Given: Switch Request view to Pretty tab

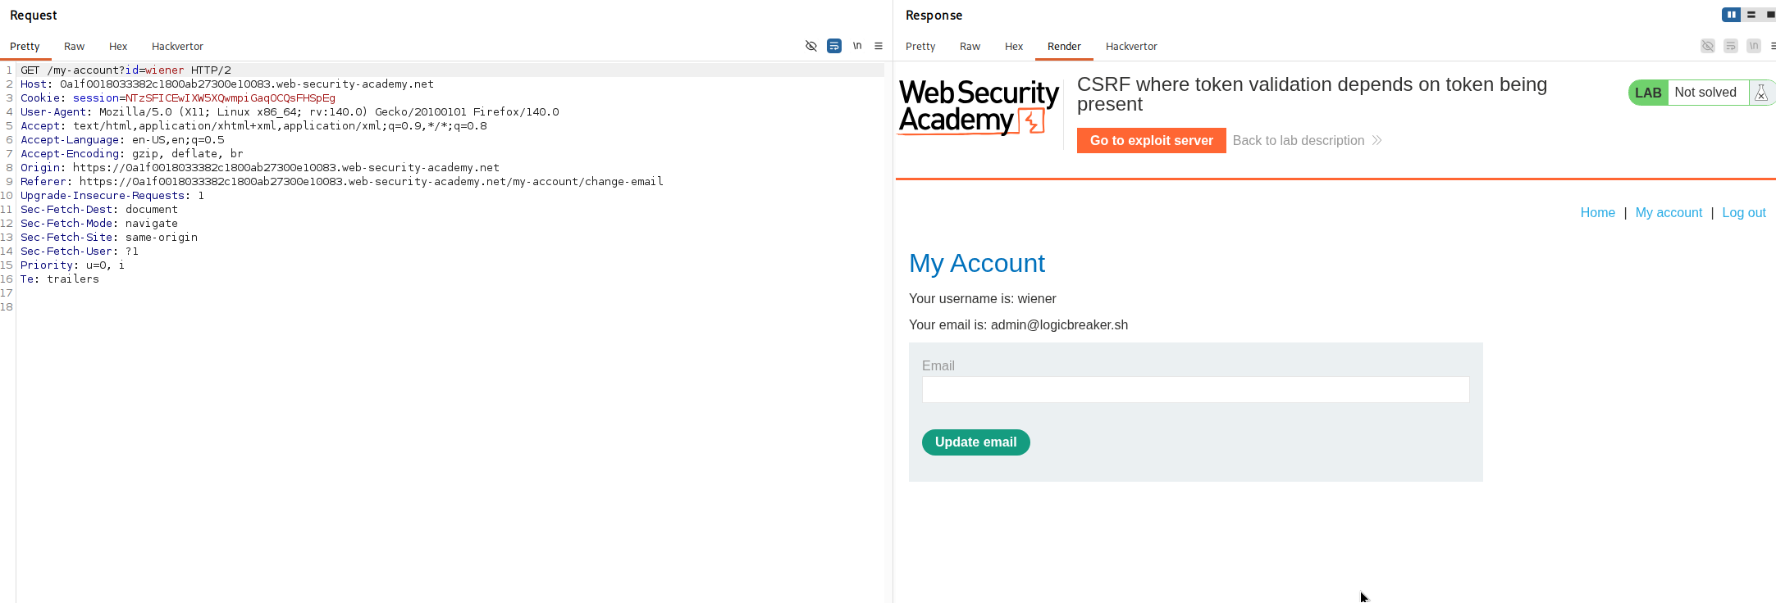Looking at the screenshot, I should point(25,47).
